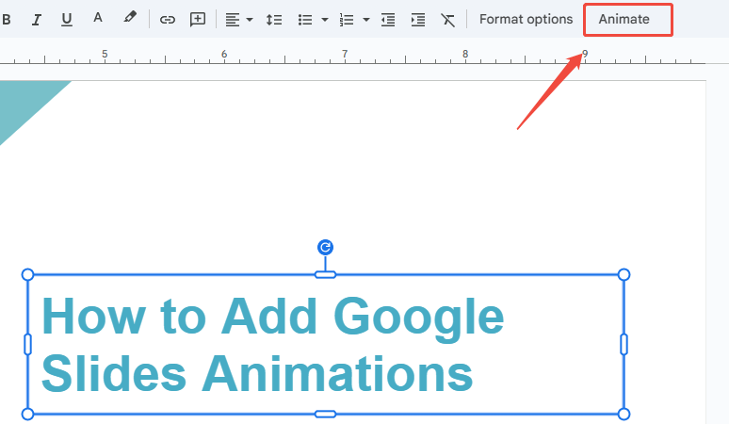Clear formatting
This screenshot has height=424, width=729.
pyautogui.click(x=447, y=20)
